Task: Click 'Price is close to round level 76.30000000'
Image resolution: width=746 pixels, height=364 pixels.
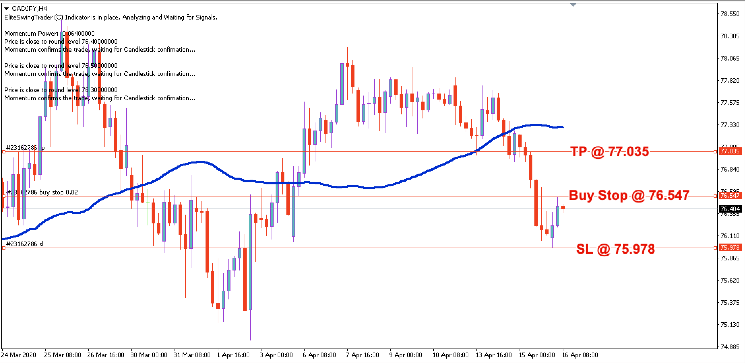Action: point(61,90)
